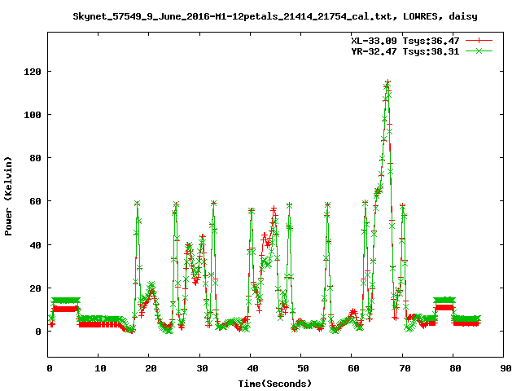Click the red XL legend line sample

pyautogui.click(x=479, y=41)
